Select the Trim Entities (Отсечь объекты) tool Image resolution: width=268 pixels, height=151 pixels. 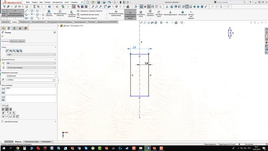coord(49,13)
